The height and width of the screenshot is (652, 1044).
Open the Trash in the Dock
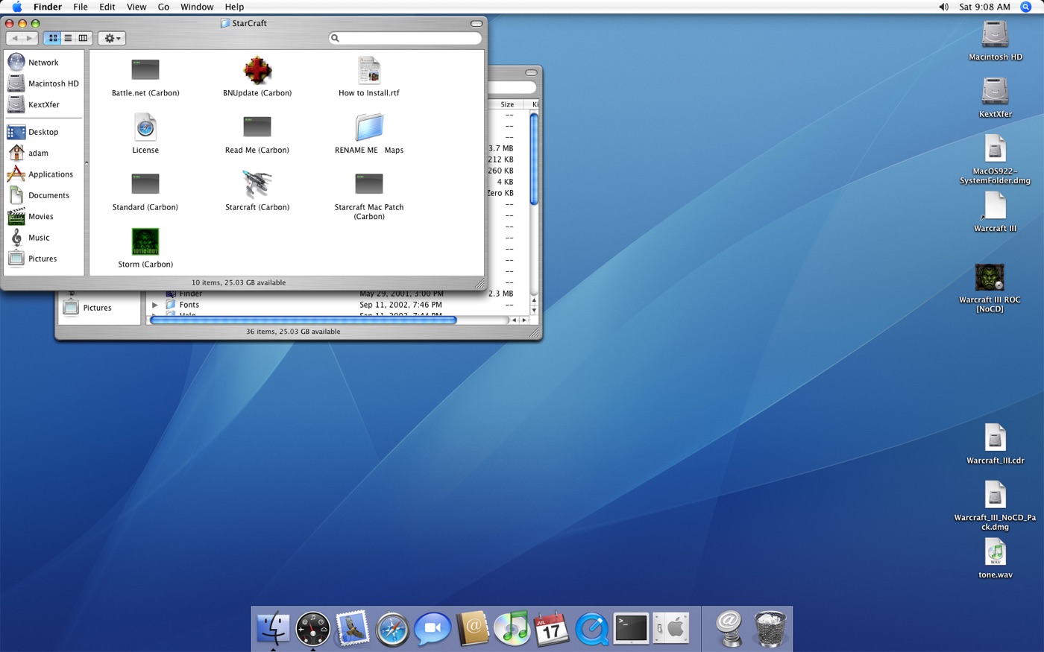point(770,629)
